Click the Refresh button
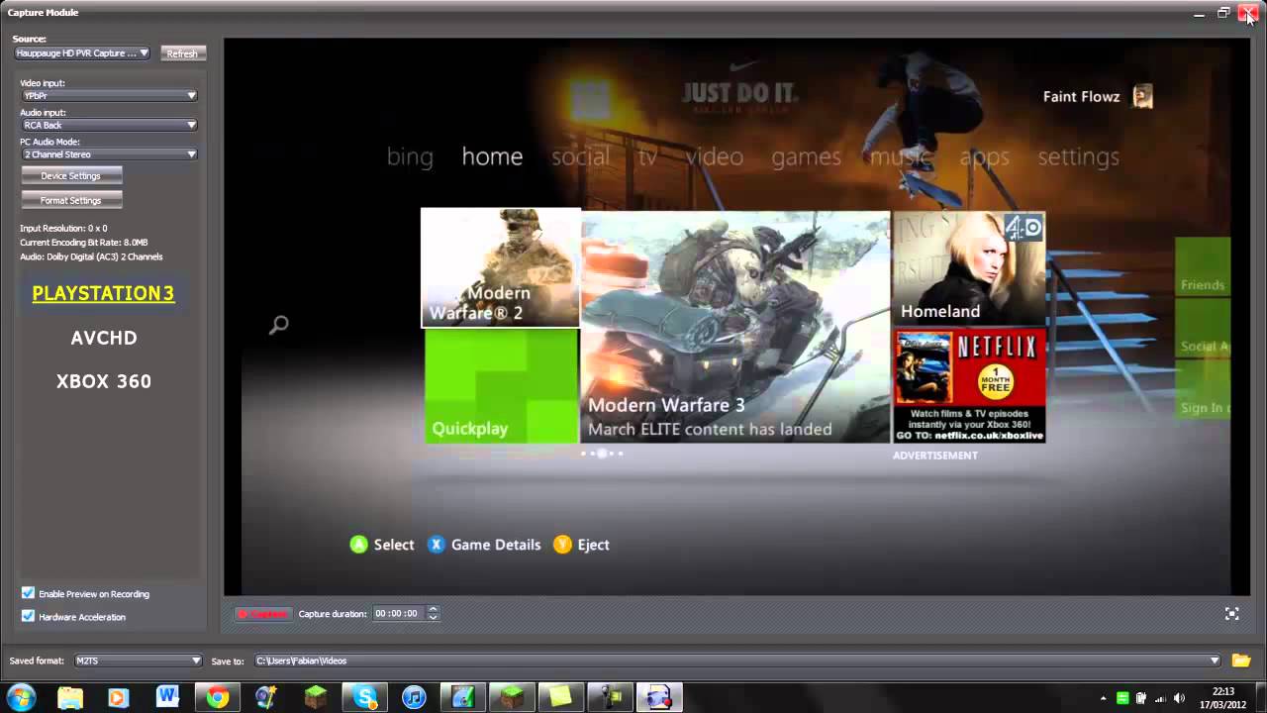 [x=182, y=53]
